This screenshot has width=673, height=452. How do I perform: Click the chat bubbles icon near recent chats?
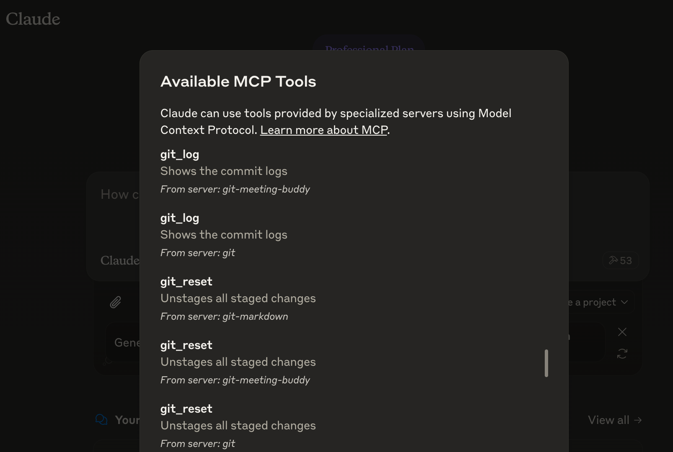click(x=101, y=419)
